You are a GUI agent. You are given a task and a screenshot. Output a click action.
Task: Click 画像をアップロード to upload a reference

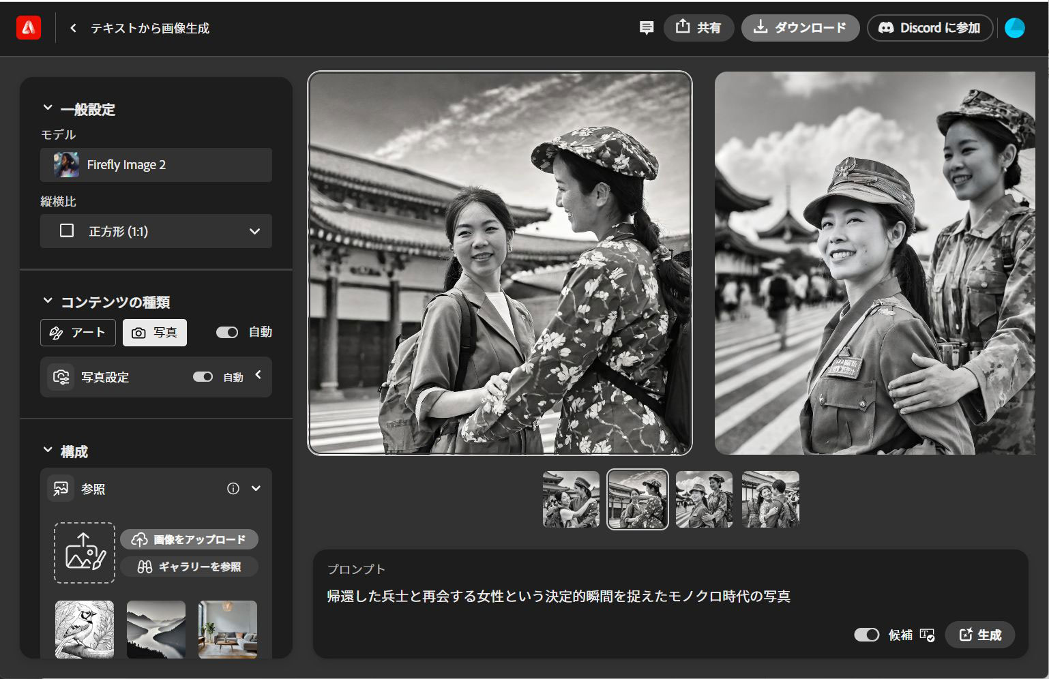(190, 539)
